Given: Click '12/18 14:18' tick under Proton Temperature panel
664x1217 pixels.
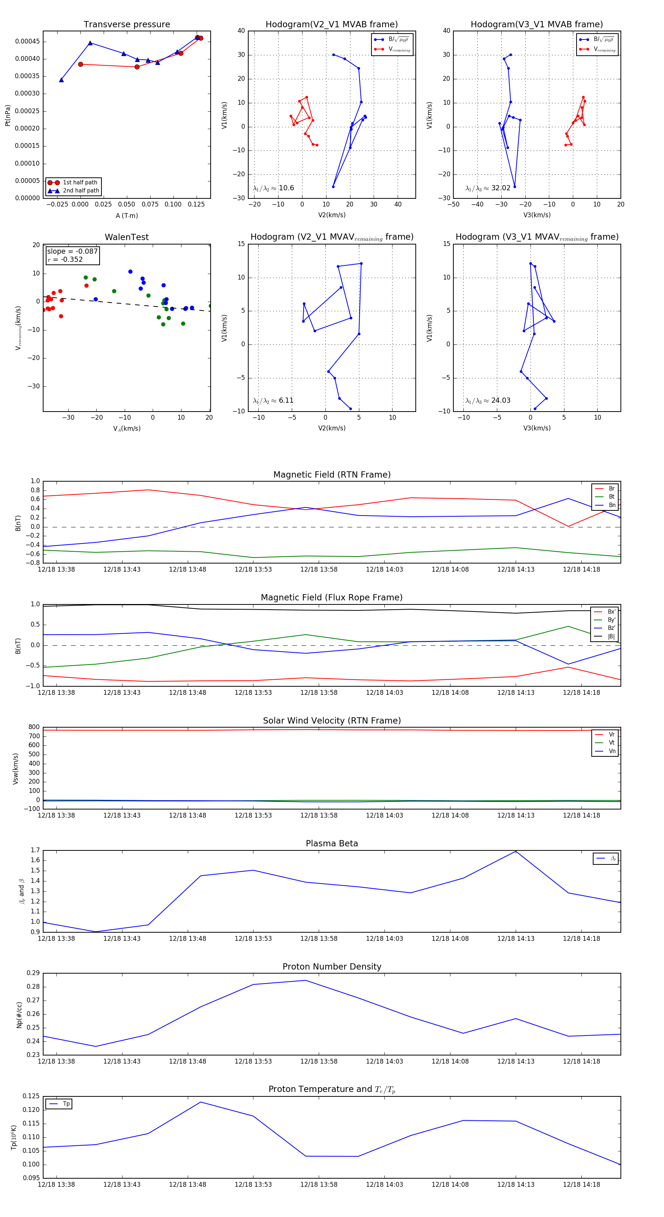Looking at the screenshot, I should 581,1185.
